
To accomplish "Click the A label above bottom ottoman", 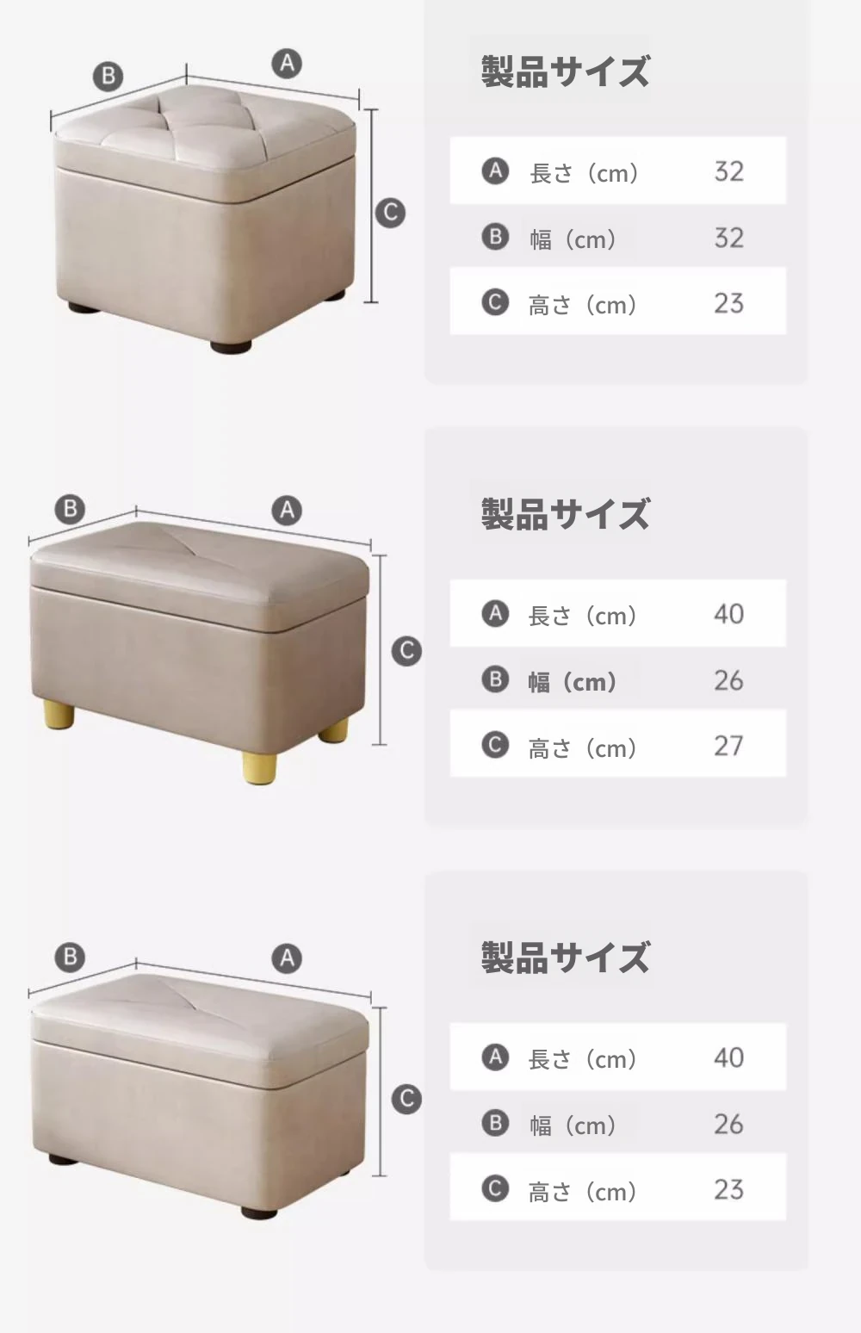I will pyautogui.click(x=287, y=958).
